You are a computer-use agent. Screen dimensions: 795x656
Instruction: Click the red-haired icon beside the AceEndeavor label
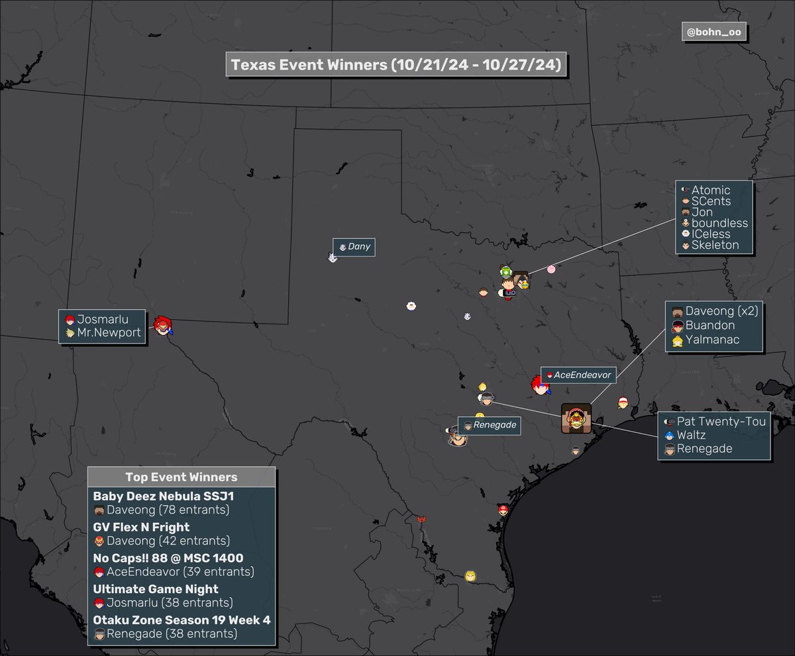click(541, 385)
